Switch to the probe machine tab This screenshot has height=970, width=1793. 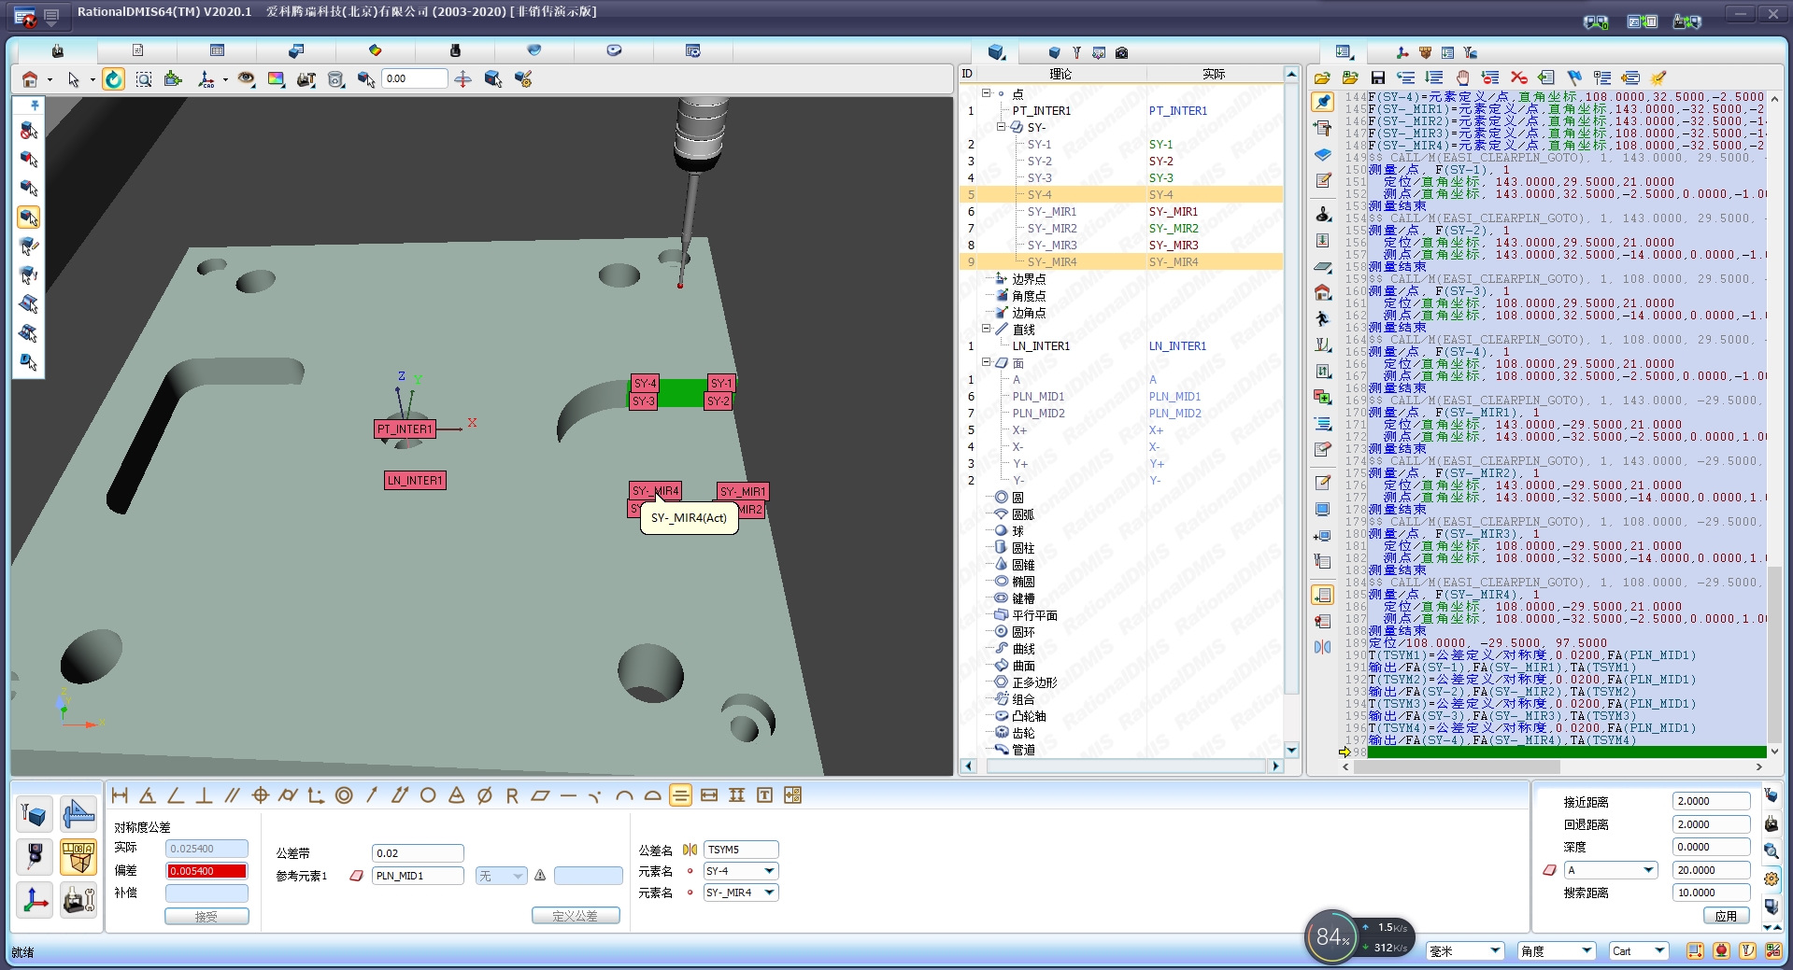[57, 50]
